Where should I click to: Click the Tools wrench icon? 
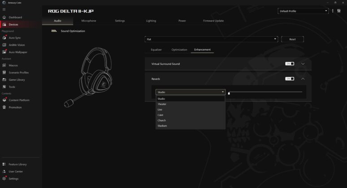(x=4, y=87)
